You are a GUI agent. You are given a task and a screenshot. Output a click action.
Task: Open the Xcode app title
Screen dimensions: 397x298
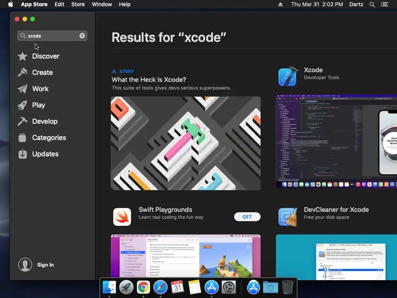click(313, 70)
